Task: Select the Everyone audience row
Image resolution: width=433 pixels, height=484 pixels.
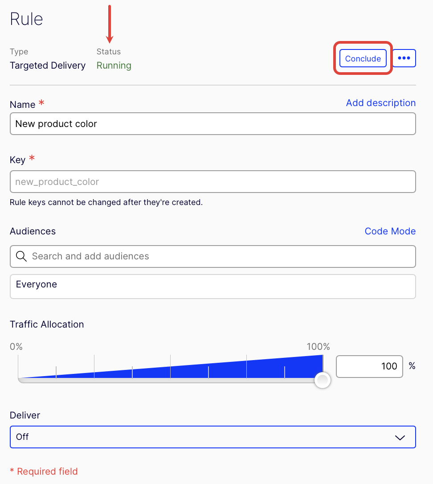Action: (212, 287)
